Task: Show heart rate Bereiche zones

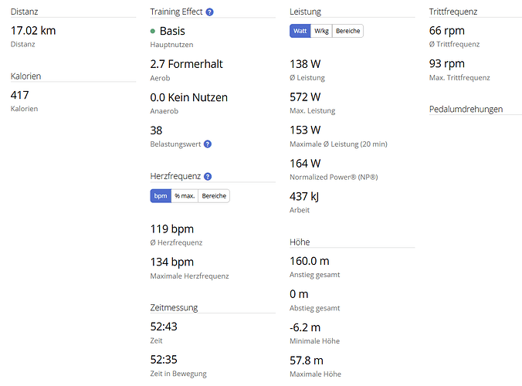Action: [x=214, y=196]
